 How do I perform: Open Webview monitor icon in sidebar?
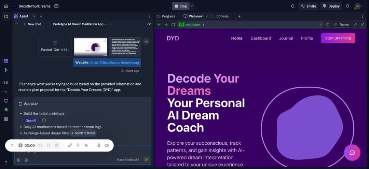click(x=6, y=101)
